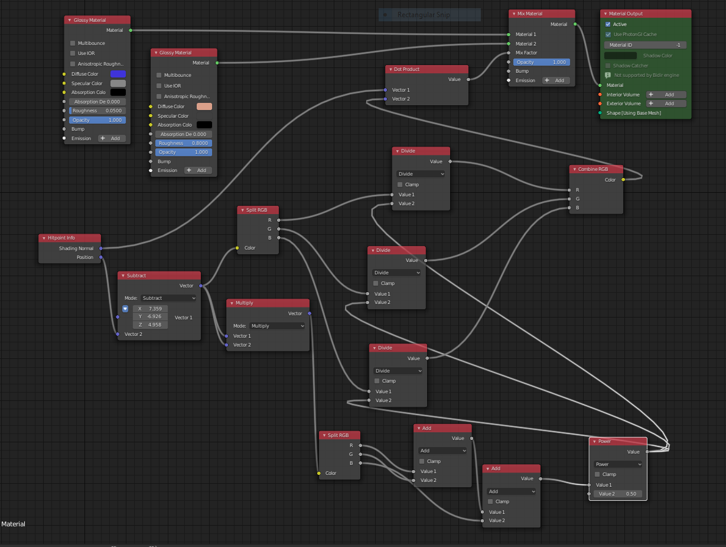Click the Material ID field
Viewport: 726px width, 547px height.
click(644, 45)
